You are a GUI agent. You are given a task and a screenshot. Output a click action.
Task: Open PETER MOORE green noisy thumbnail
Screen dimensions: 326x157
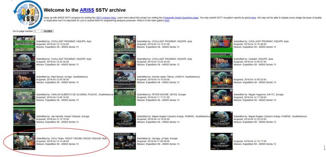pyautogui.click(x=125, y=97)
